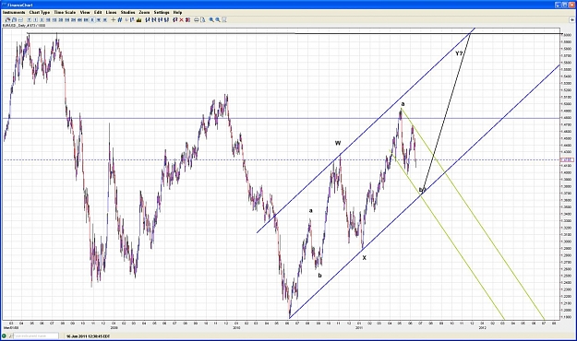
Task: Open the Help menu
Action: tap(177, 12)
